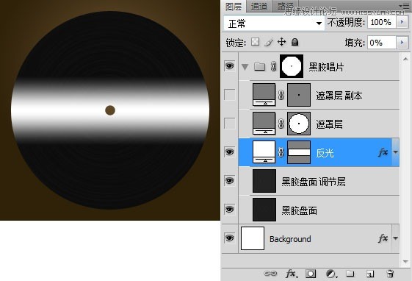Hide the 反光 layer
The width and height of the screenshot is (412, 281).
pos(229,152)
